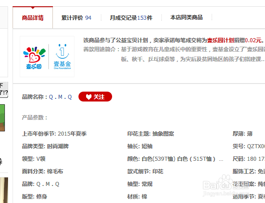This screenshot has width=265, height=203.
Task: Click 材质: 棉 parameter
Action: click(x=137, y=197)
